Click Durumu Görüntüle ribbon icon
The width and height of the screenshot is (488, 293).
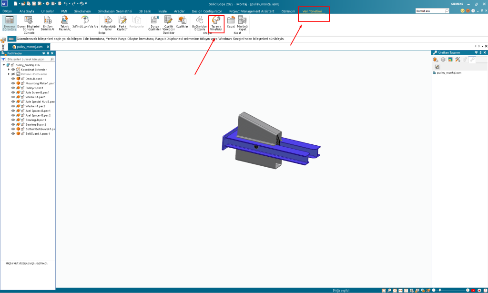click(x=9, y=22)
